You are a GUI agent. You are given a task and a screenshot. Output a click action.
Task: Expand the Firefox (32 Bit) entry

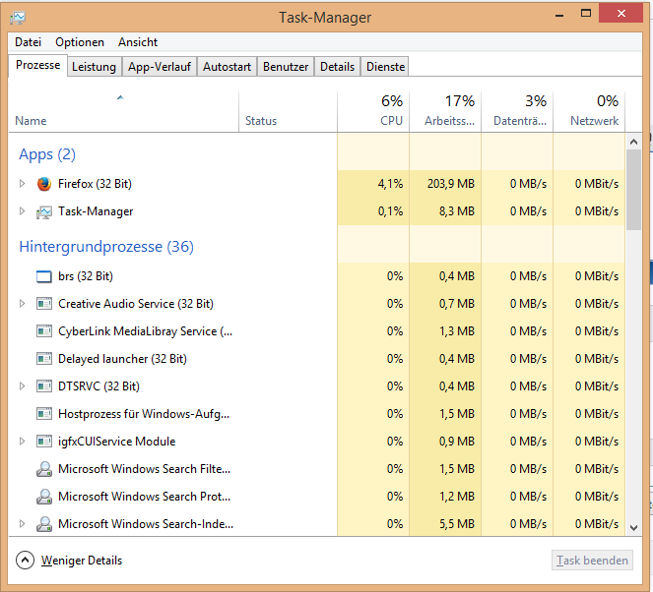click(x=22, y=183)
